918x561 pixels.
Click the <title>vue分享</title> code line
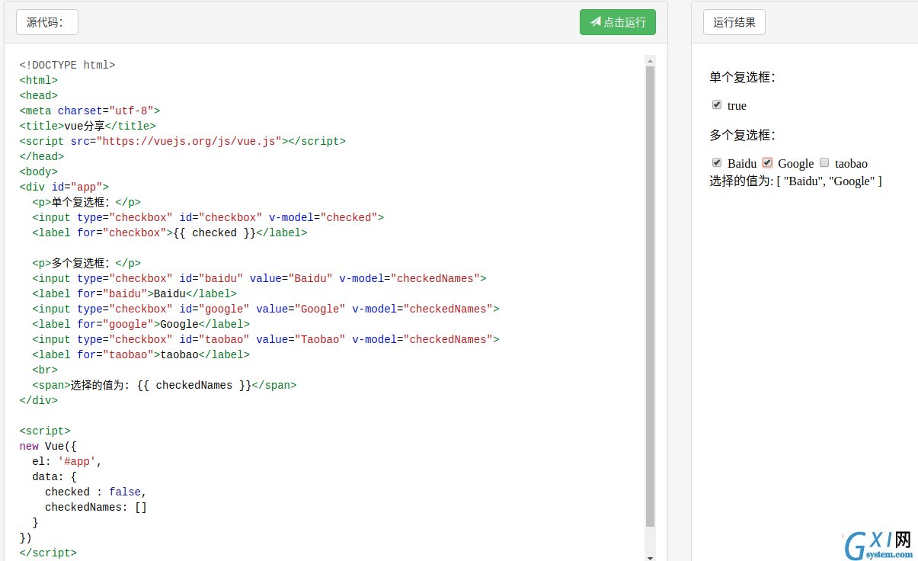click(x=88, y=126)
